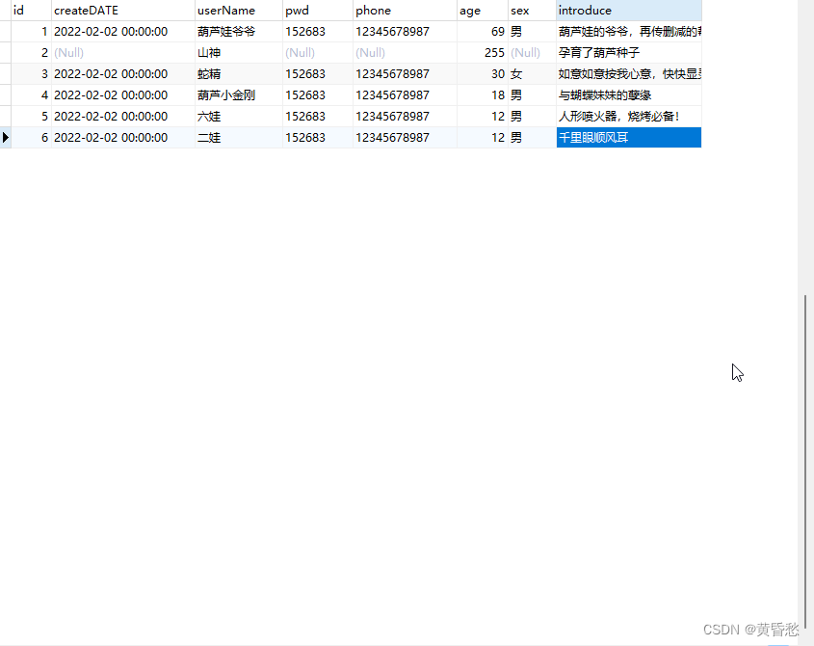Select the age column header
Viewport: 814px width, 646px height.
tap(469, 11)
